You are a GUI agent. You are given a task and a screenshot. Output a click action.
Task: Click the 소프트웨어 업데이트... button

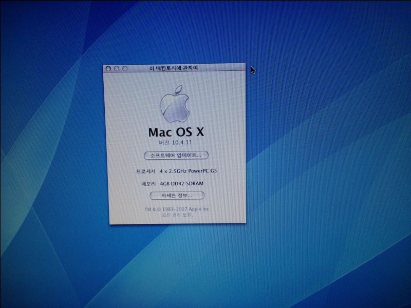point(176,155)
